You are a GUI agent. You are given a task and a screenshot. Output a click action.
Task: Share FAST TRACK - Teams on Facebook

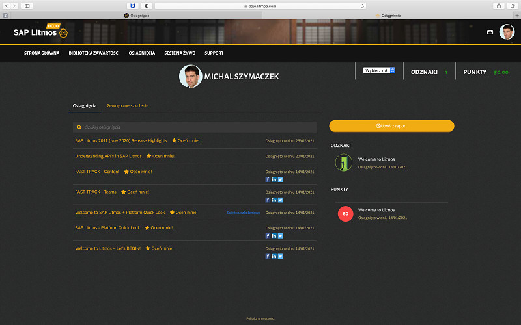click(x=268, y=200)
